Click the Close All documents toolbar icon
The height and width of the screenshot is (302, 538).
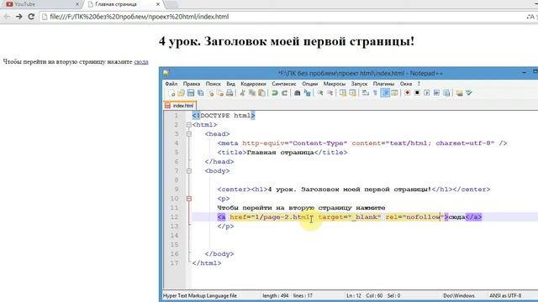click(x=220, y=93)
